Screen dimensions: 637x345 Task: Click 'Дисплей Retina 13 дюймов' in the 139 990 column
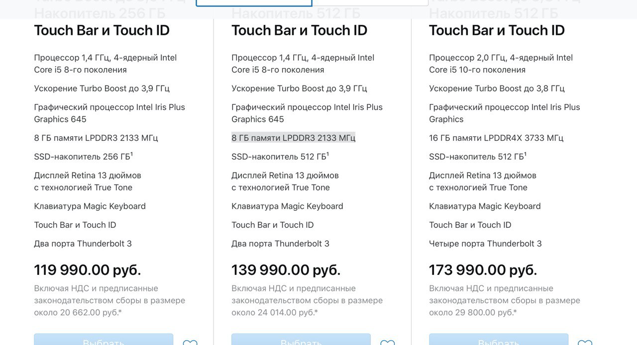click(285, 175)
